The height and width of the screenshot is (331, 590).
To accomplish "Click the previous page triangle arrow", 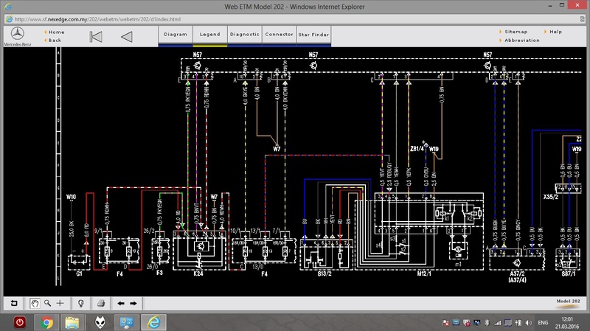I will [126, 36].
